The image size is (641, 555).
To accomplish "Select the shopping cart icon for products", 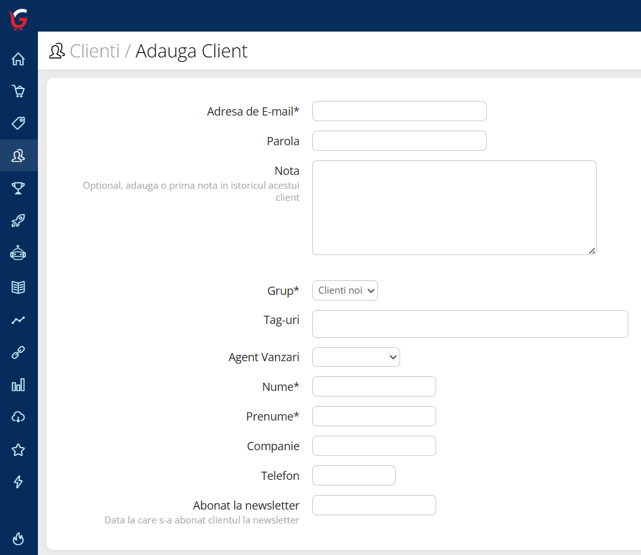I will 18,91.
